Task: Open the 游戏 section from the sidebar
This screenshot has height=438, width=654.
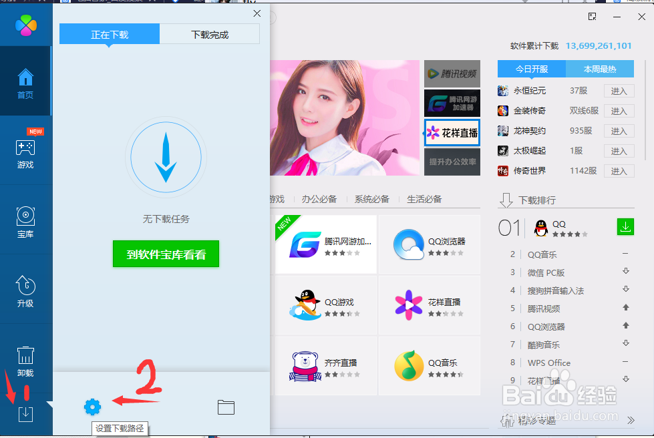Action: click(x=25, y=154)
